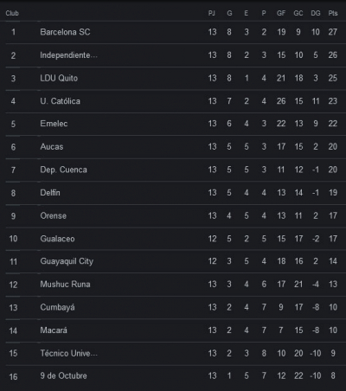Image resolution: width=346 pixels, height=391 pixels.
Task: Select Gualaceo in the table
Action: coord(57,239)
